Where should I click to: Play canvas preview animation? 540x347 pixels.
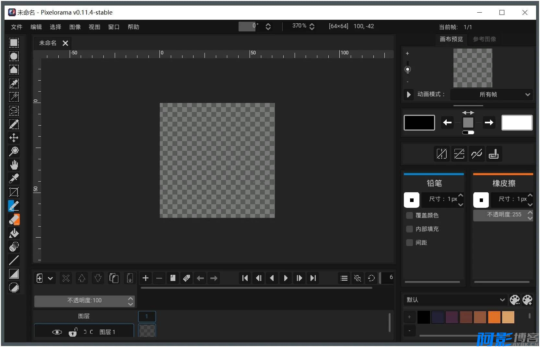[409, 95]
